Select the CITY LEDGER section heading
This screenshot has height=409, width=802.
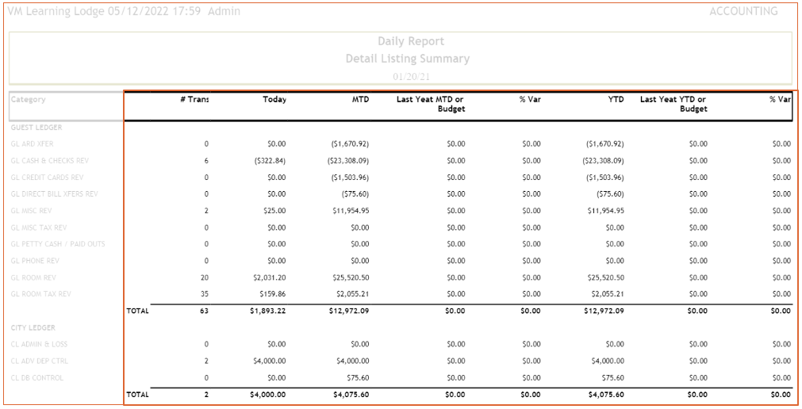pos(33,327)
